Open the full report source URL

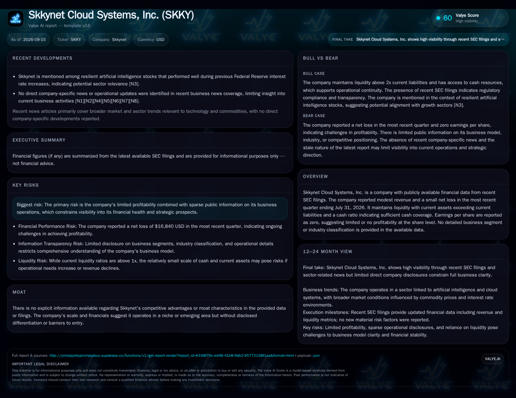click(x=172, y=355)
